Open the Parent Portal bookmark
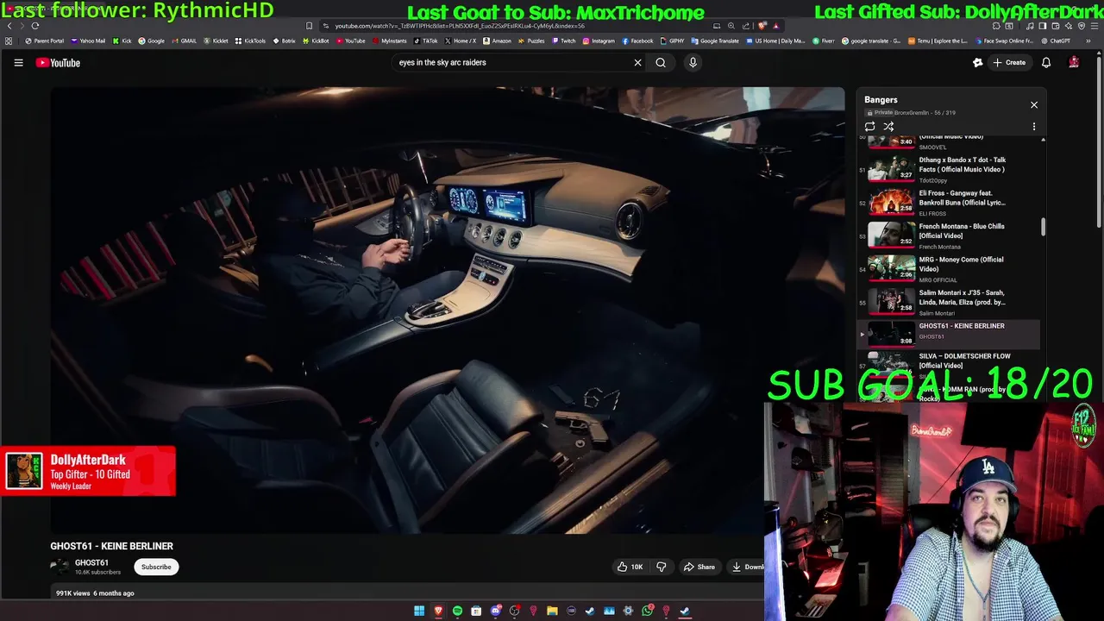The image size is (1104, 621). tap(45, 41)
